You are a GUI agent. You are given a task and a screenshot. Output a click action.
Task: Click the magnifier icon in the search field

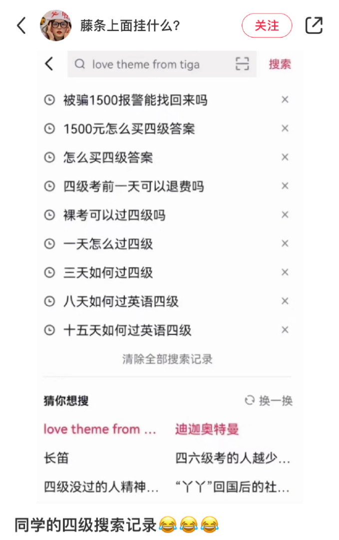pos(79,64)
